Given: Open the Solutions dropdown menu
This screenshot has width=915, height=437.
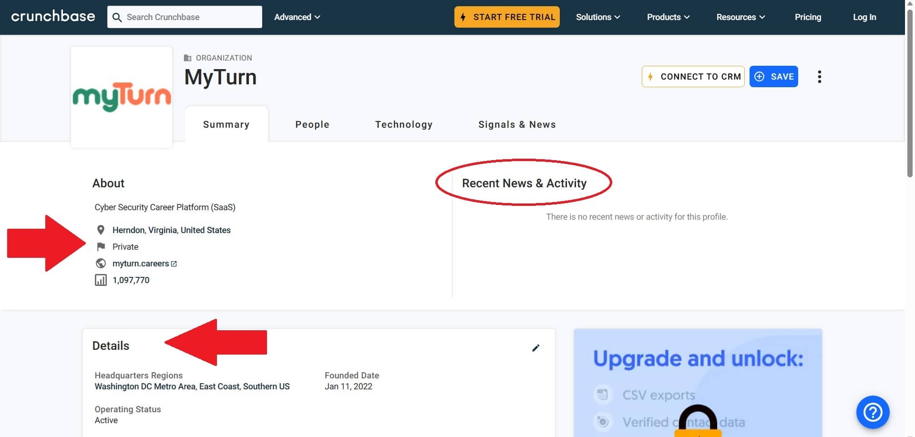Looking at the screenshot, I should (x=597, y=17).
